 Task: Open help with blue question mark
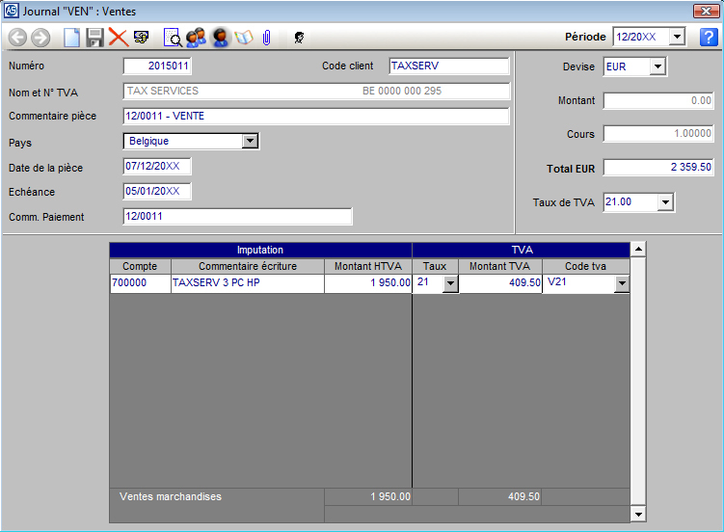tap(709, 38)
